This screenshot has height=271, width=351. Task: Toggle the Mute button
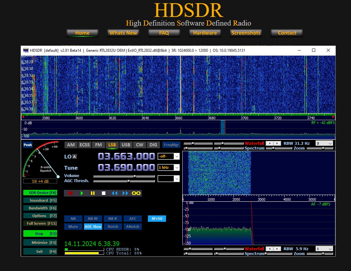(x=73, y=227)
